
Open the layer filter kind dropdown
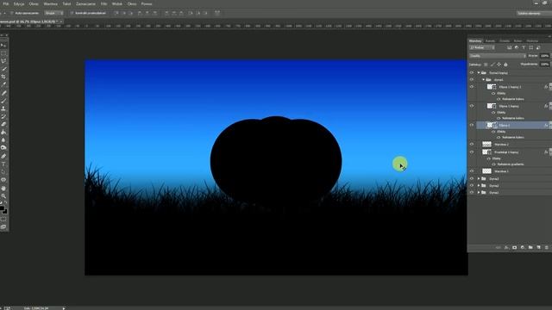(x=482, y=47)
